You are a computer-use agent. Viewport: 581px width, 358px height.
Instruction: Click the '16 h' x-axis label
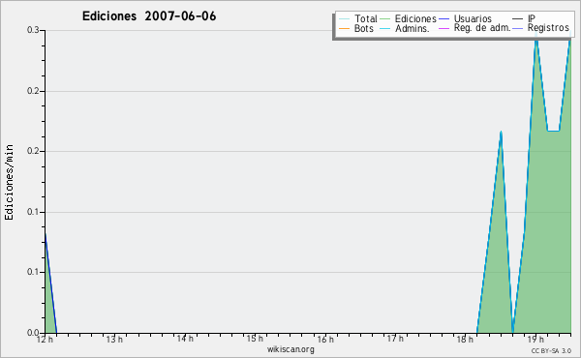coord(325,339)
